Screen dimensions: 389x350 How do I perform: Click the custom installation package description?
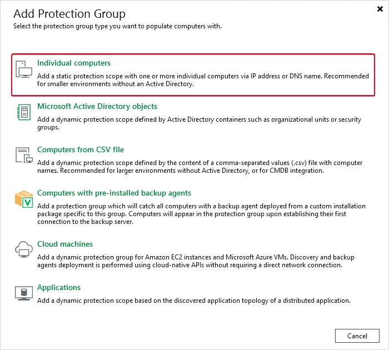(x=201, y=214)
